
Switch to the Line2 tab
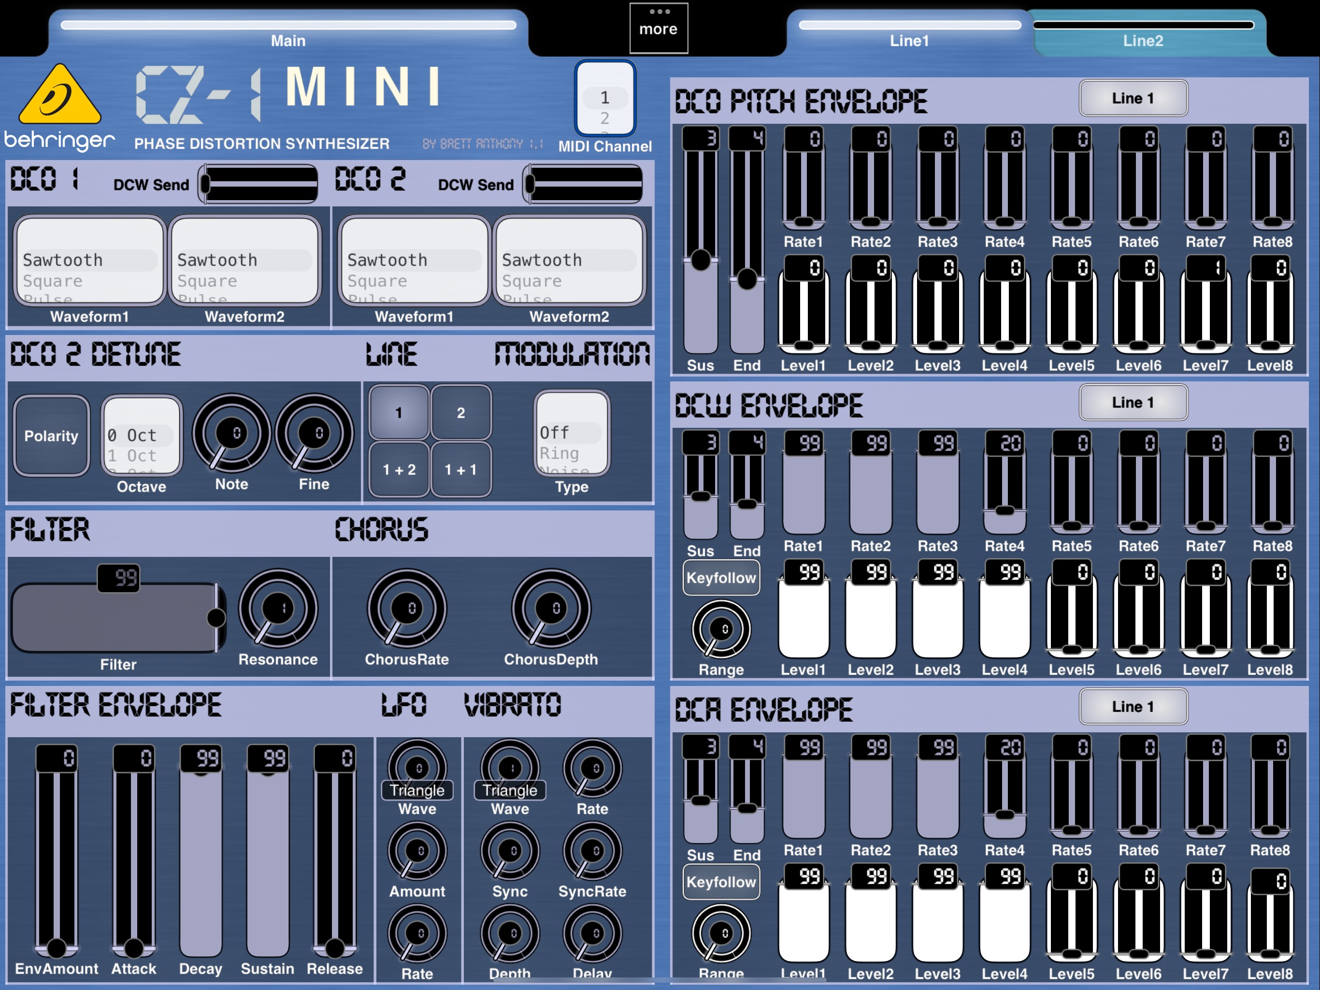[1143, 33]
